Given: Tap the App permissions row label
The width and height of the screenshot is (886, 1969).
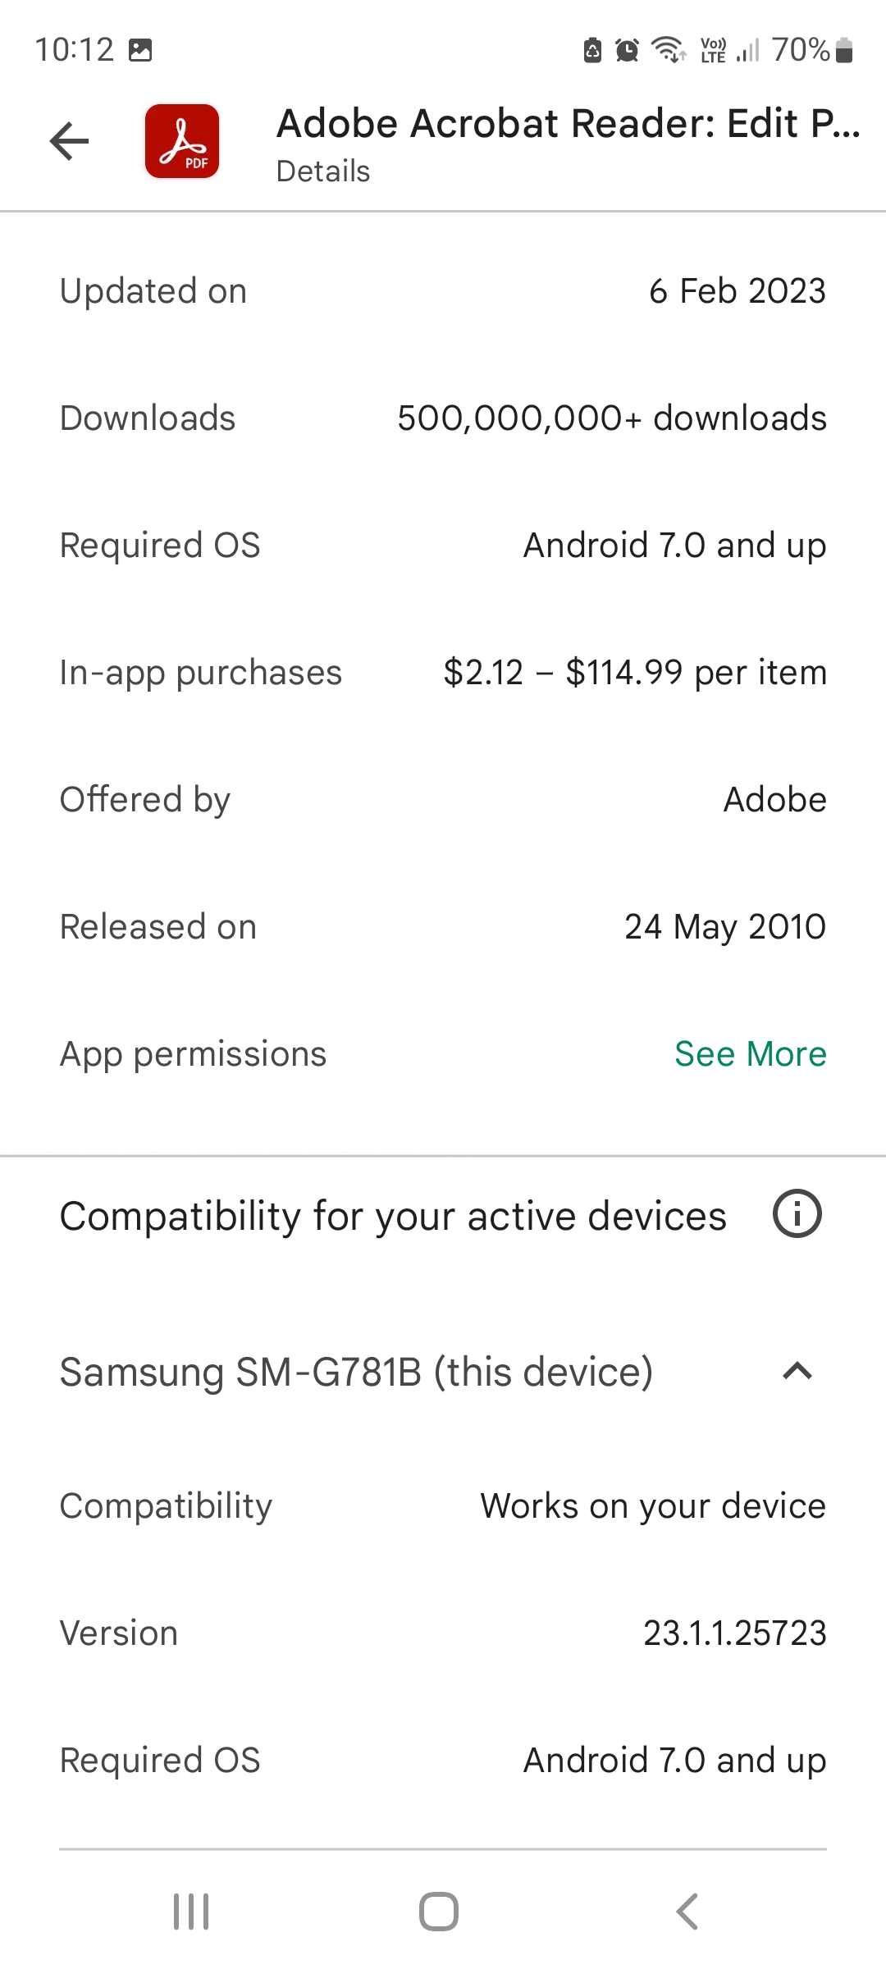Looking at the screenshot, I should click(194, 1054).
